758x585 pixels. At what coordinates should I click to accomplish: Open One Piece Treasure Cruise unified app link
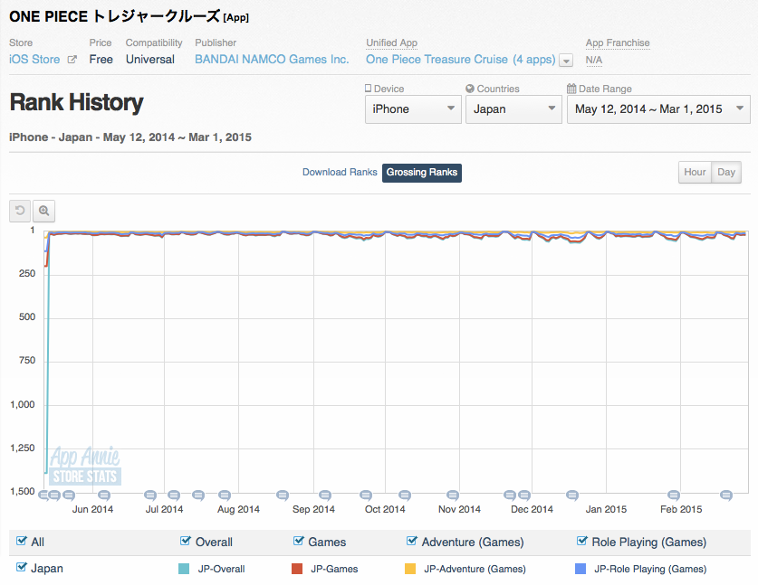click(x=460, y=60)
